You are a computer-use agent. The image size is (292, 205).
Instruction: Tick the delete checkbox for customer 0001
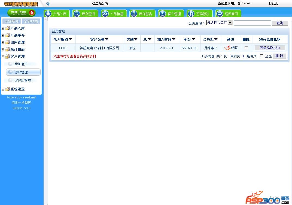[246, 48]
